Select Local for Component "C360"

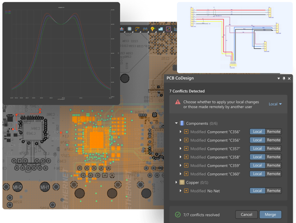(257, 174)
